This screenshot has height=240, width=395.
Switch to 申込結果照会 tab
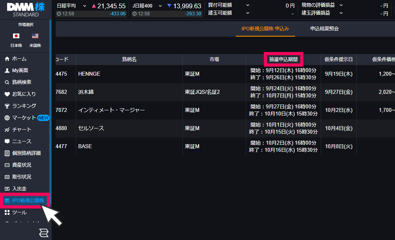[x=324, y=29]
